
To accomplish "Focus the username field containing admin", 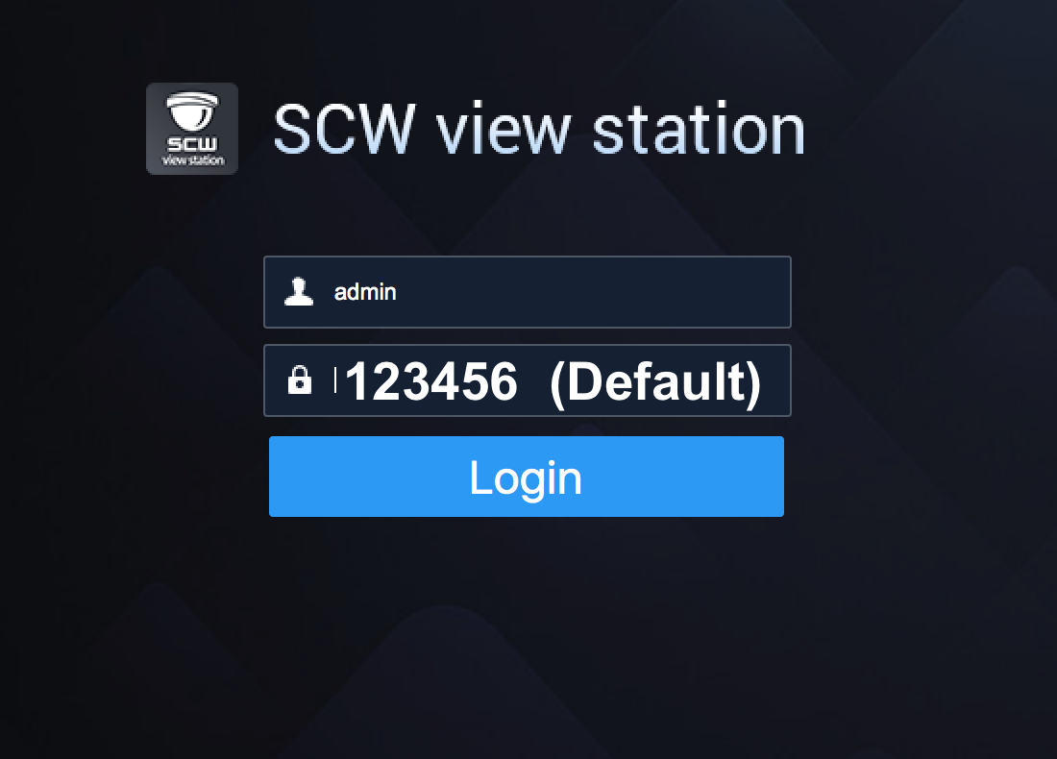I will tap(528, 292).
